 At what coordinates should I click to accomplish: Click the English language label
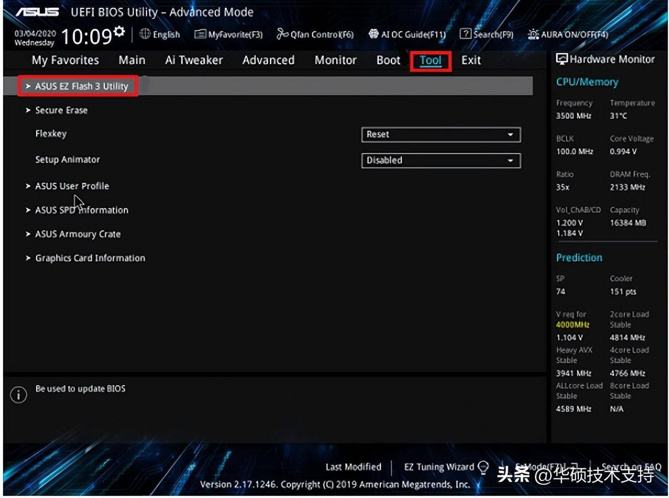pos(166,34)
